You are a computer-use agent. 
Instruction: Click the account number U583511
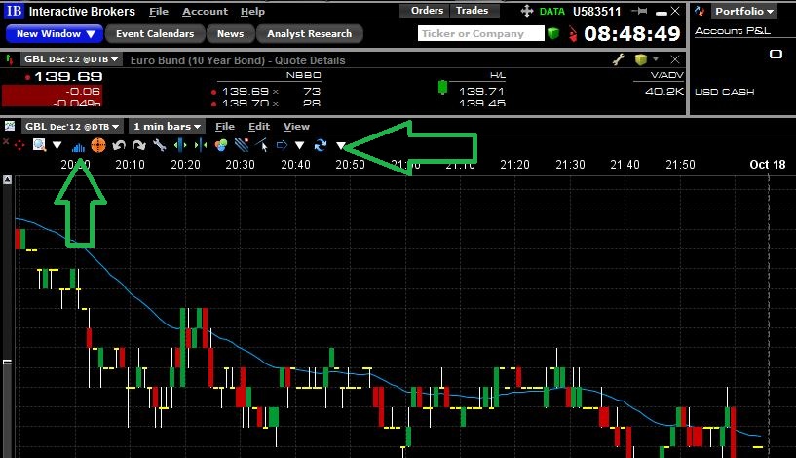click(596, 11)
